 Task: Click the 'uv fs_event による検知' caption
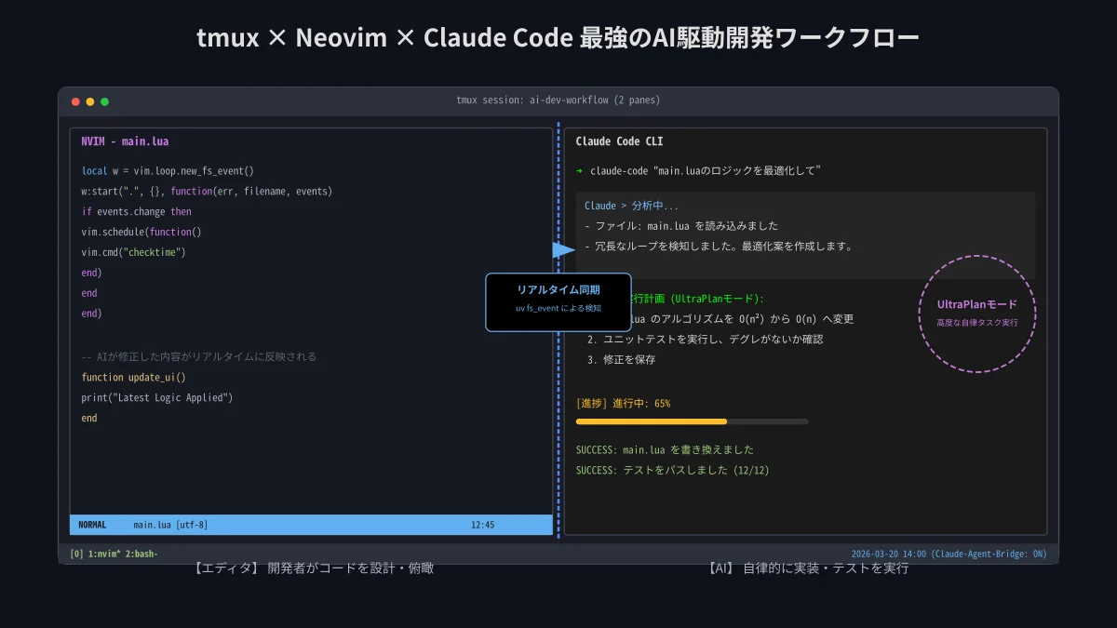click(558, 308)
